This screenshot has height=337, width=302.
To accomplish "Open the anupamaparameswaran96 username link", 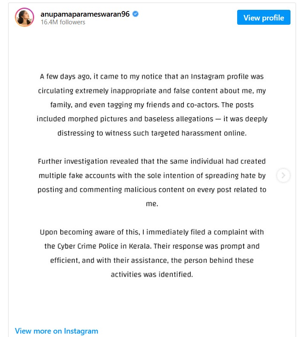I will (85, 14).
